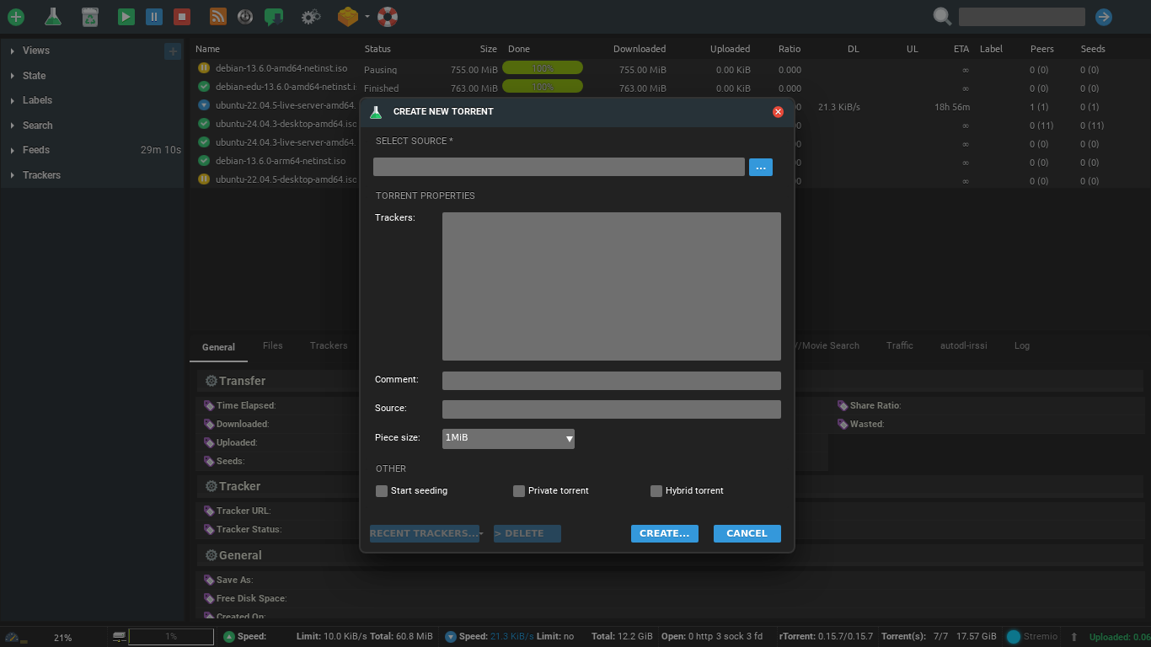Click inside the Trackers text area

[x=611, y=286]
